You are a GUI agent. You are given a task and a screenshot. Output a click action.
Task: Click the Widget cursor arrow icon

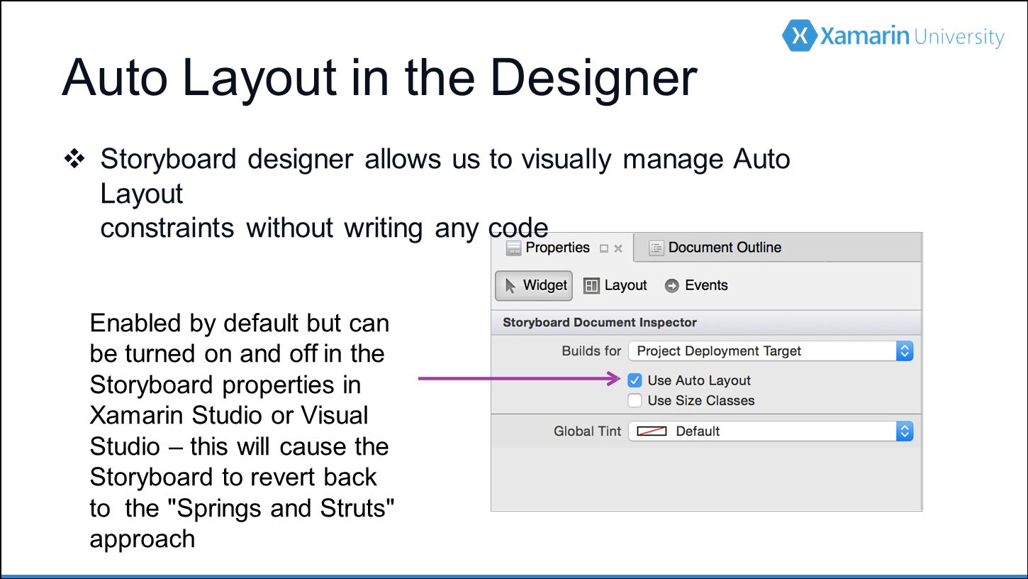pyautogui.click(x=510, y=286)
